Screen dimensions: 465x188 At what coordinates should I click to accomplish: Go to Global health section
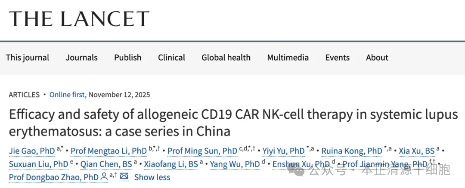[x=226, y=58]
